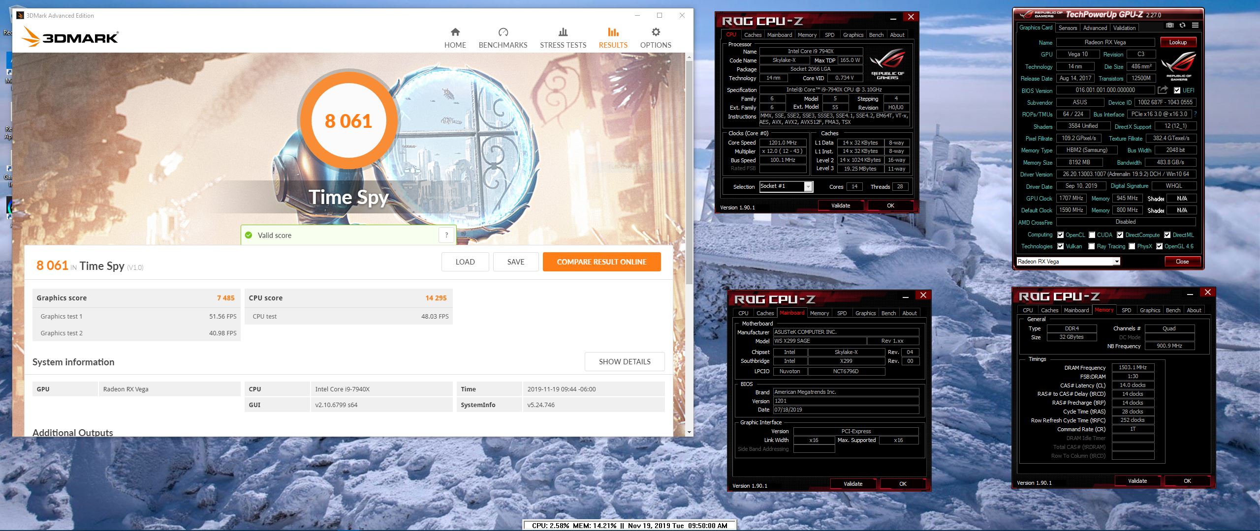Click the BIOS Version field in GPU-Z
Viewport: 1260px width, 531px height.
1105,90
